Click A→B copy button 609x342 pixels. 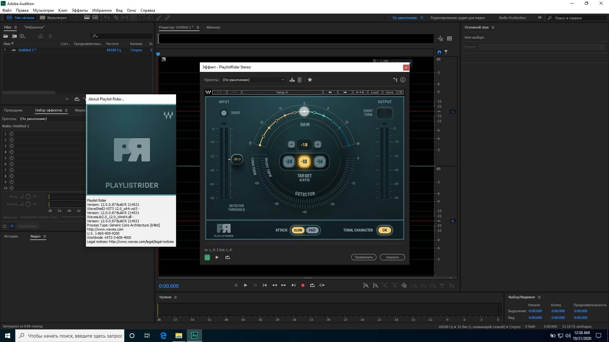coord(360,92)
